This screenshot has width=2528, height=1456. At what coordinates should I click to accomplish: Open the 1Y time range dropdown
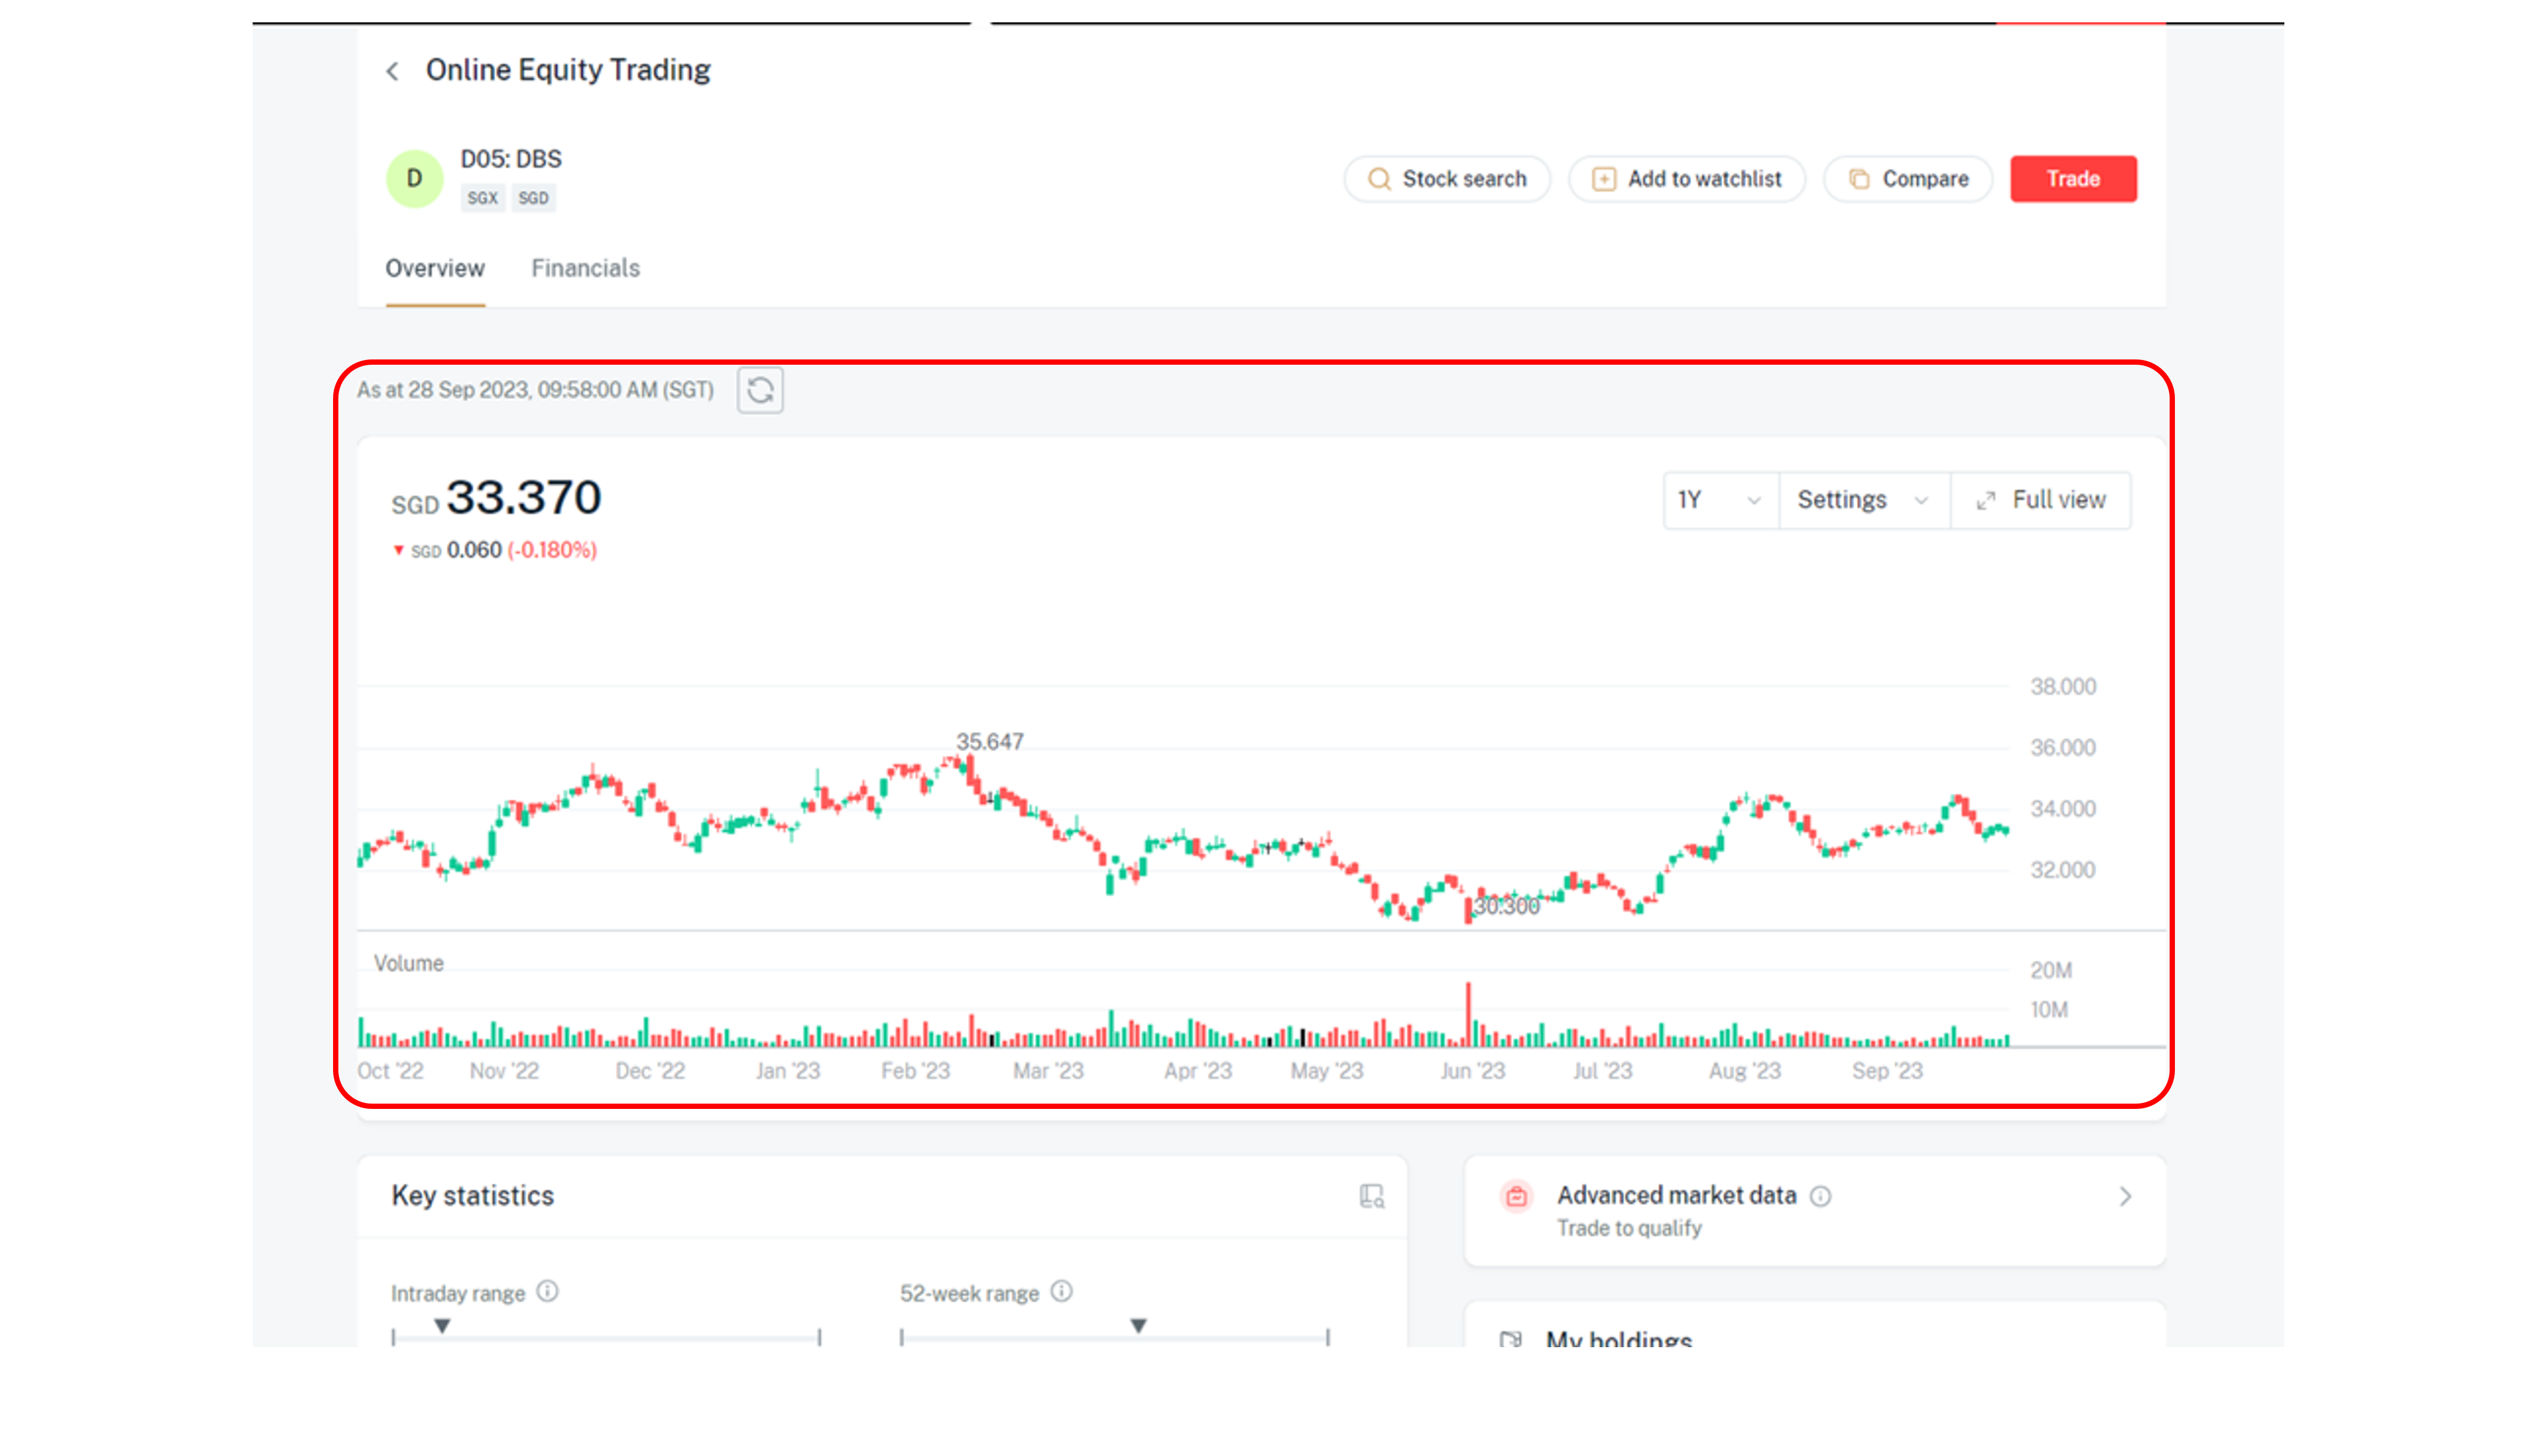point(1720,500)
